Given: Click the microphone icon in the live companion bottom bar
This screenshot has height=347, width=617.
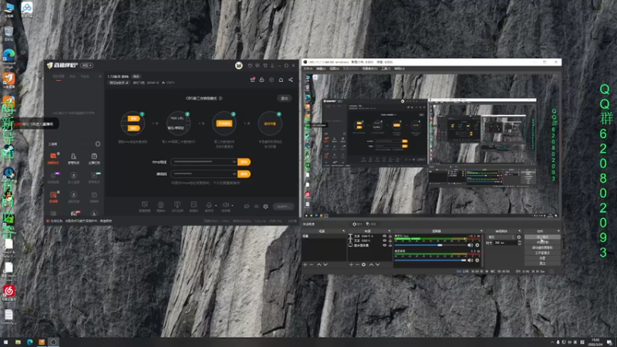Looking at the screenshot, I should (x=209, y=205).
